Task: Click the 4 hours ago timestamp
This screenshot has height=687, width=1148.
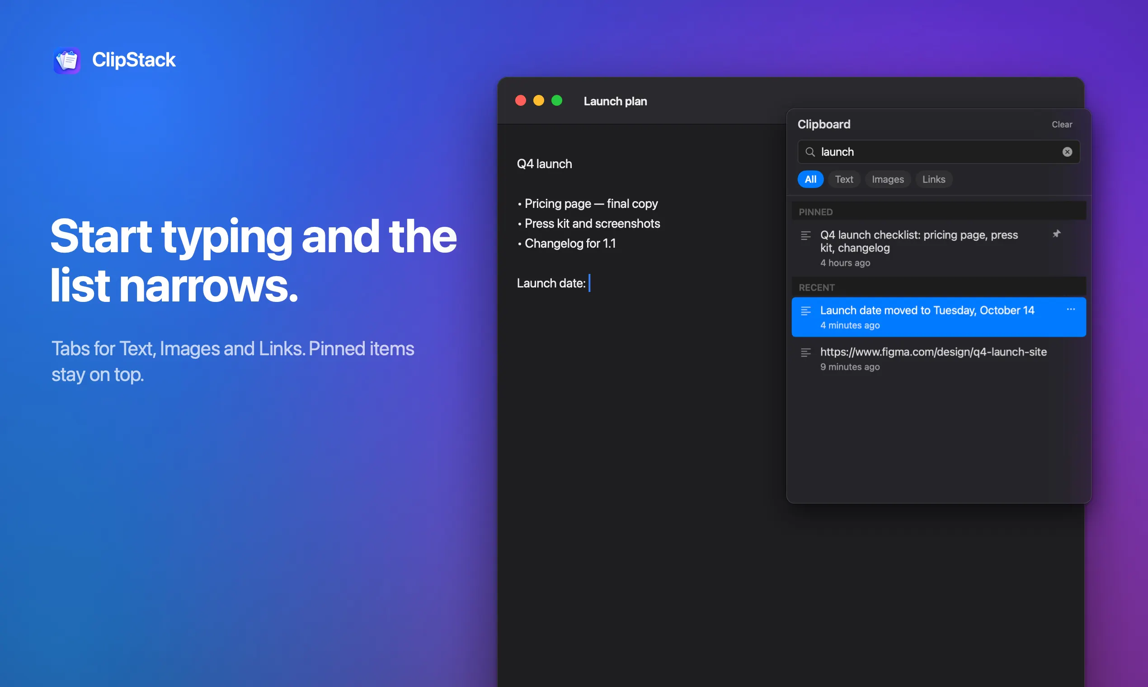Action: click(x=845, y=263)
